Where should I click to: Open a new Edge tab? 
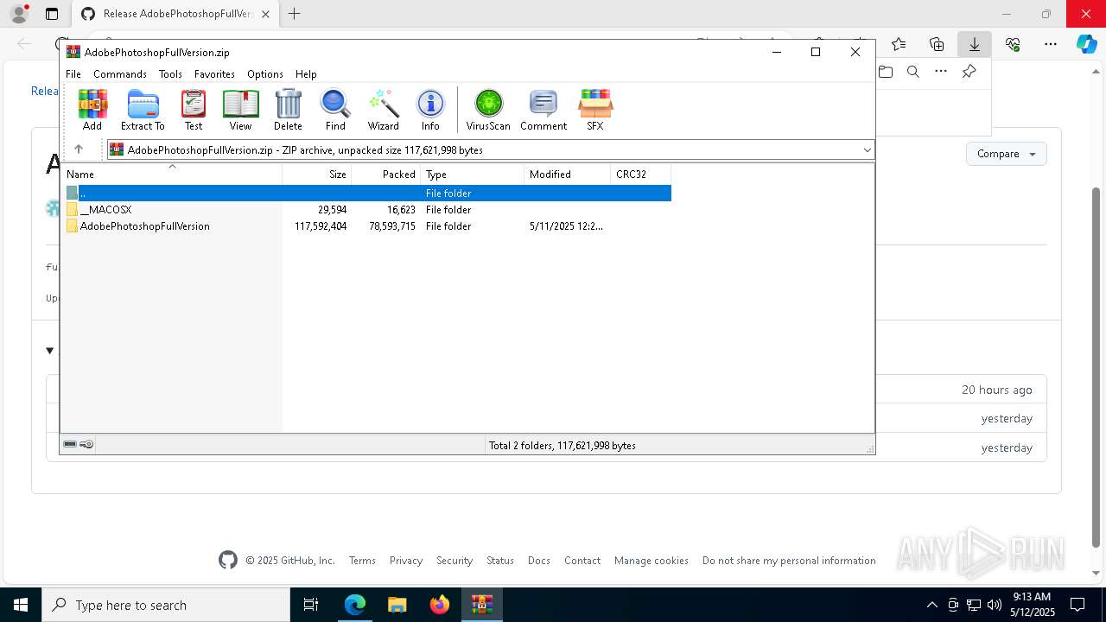point(295,14)
